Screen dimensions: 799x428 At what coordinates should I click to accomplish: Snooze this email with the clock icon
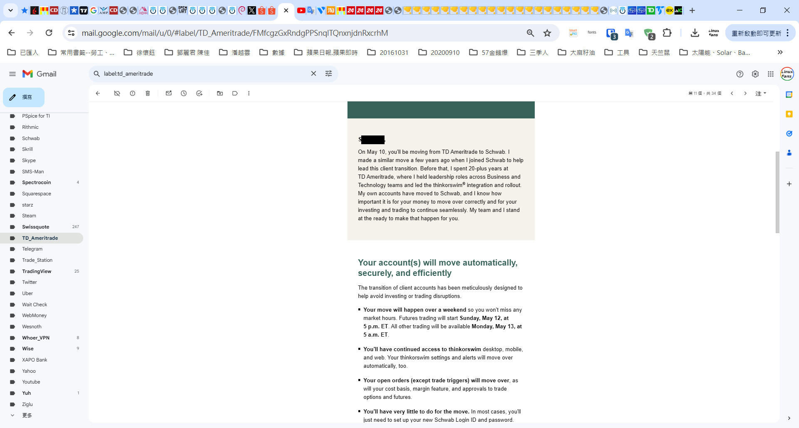(184, 93)
